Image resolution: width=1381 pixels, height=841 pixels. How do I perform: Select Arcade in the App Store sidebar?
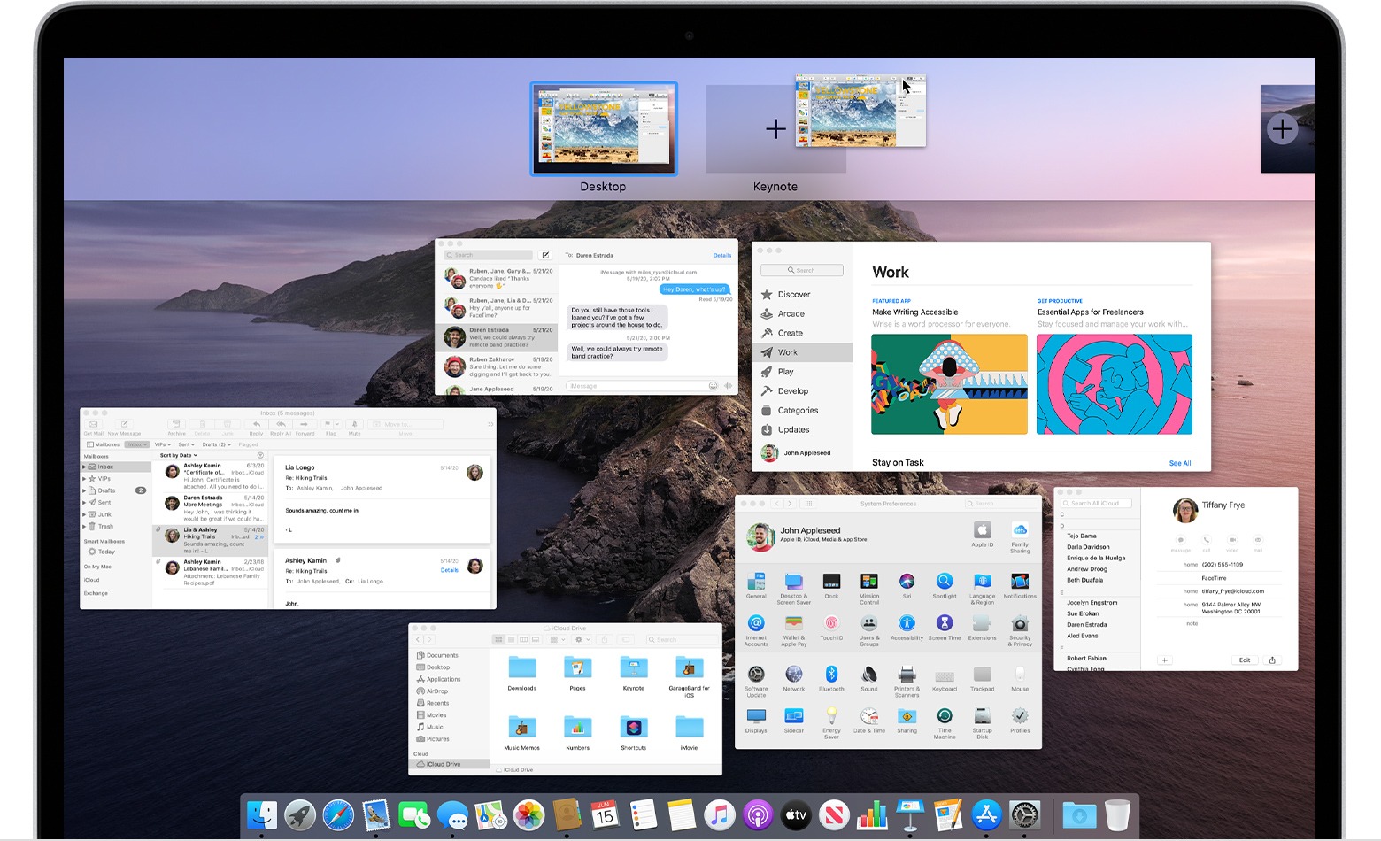(x=789, y=313)
